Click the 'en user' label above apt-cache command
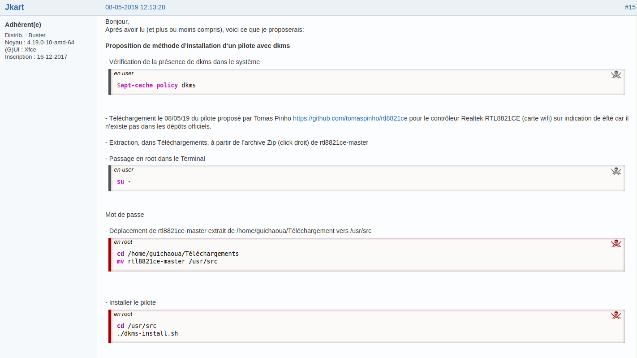The width and height of the screenshot is (637, 358). (124, 73)
